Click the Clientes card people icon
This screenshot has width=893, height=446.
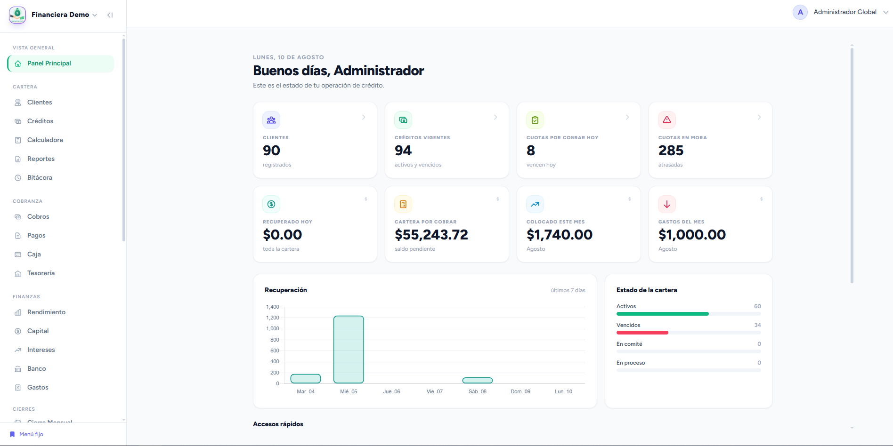click(x=271, y=120)
